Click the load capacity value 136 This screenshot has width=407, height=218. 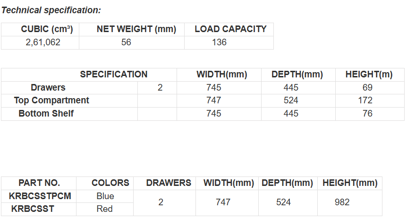(x=220, y=42)
